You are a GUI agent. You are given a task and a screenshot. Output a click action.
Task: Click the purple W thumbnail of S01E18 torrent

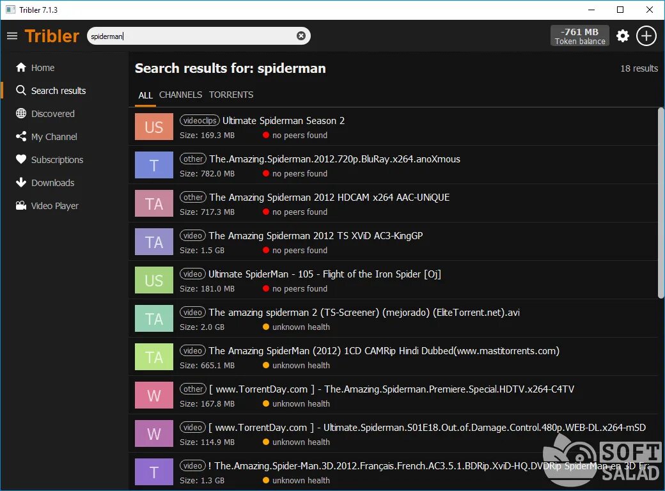[154, 433]
